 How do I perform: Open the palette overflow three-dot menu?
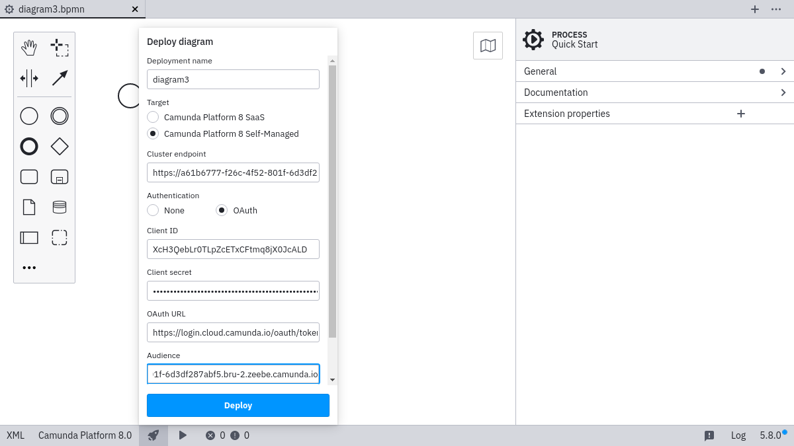pyautogui.click(x=29, y=267)
